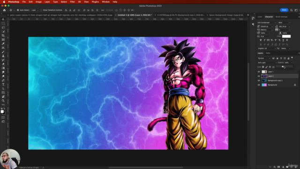Image resolution: width=300 pixels, height=169 pixels.
Task: Open the Apple menu
Action: coord(4,2)
